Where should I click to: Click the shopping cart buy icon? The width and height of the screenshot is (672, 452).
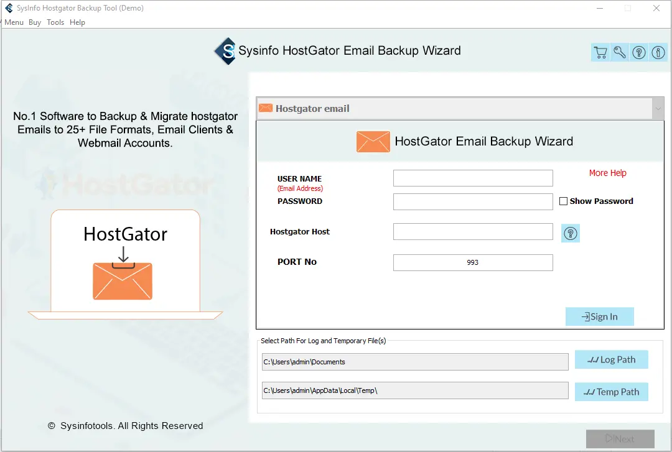(600, 52)
